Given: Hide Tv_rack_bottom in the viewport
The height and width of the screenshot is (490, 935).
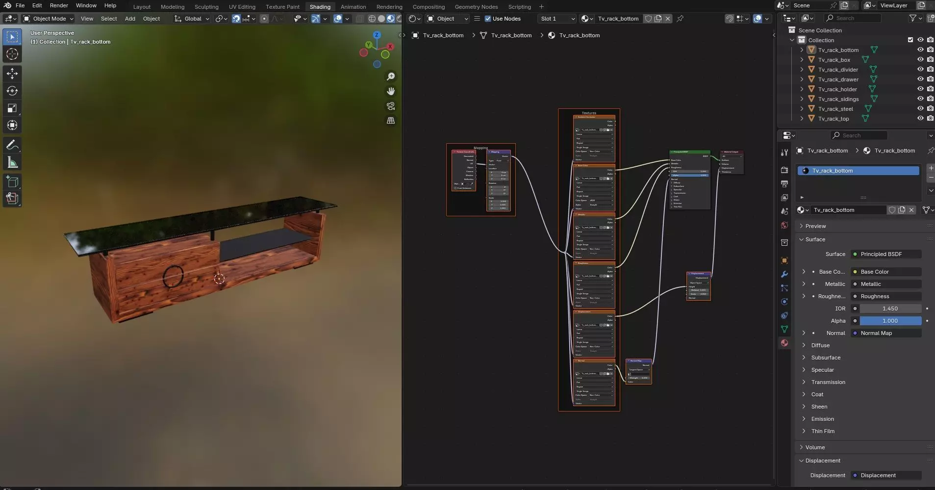Looking at the screenshot, I should coord(920,50).
